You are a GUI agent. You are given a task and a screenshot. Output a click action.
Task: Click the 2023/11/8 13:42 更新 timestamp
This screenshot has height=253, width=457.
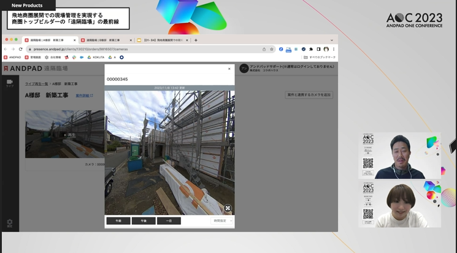point(170,88)
